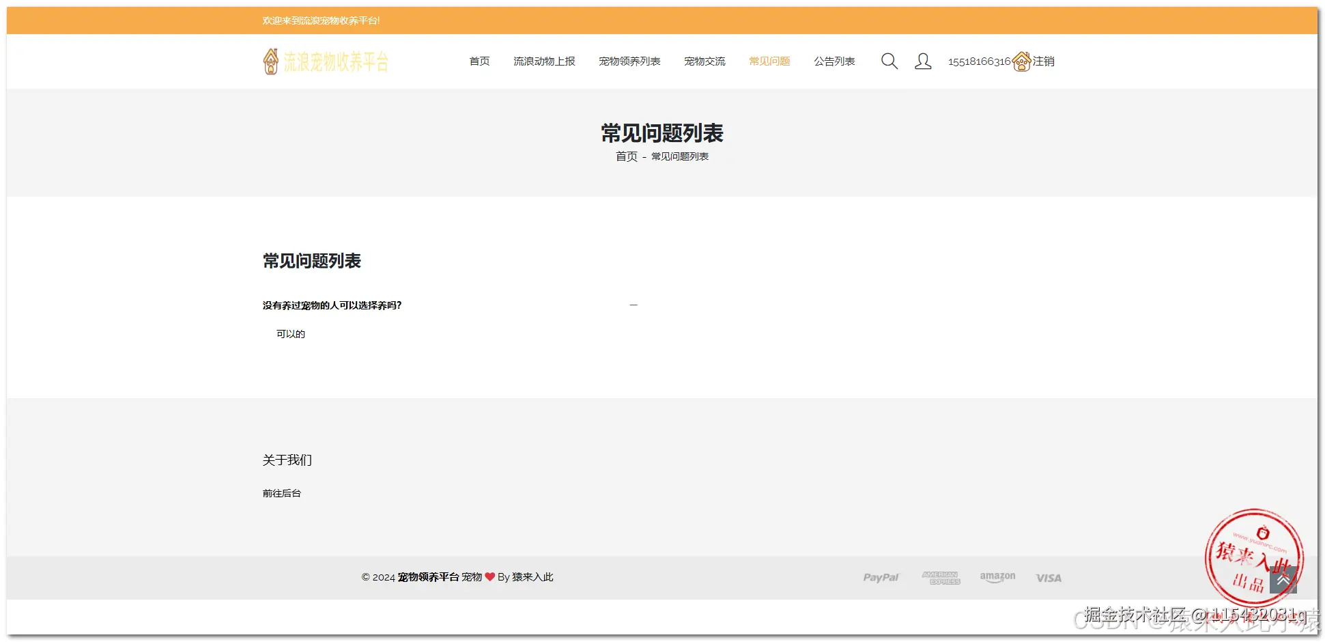Select the 宠物交流 menu item
Image resolution: width=1325 pixels, height=642 pixels.
point(705,61)
